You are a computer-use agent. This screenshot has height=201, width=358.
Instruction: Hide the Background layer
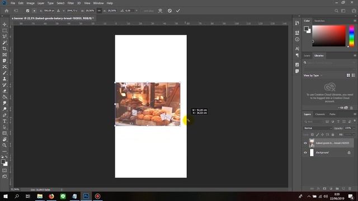point(305,152)
